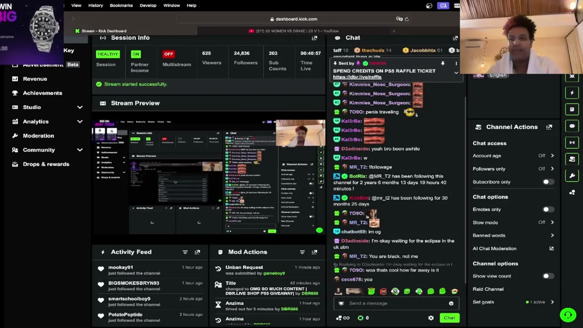The image size is (583, 328).
Task: Click username gameboy9 in Mod Actions
Action: click(x=274, y=273)
